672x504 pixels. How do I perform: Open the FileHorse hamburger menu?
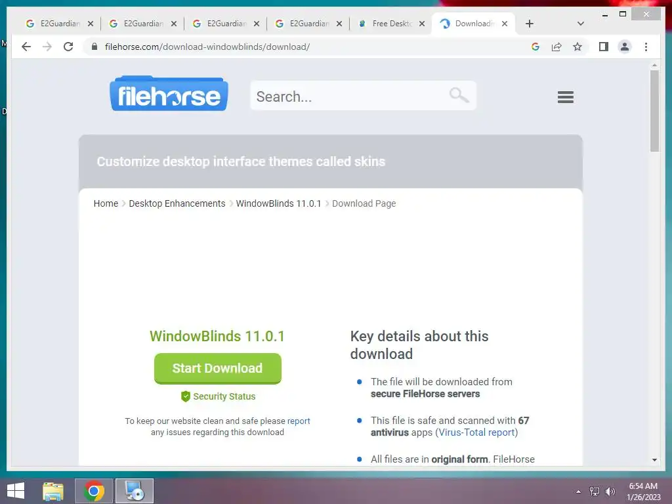pyautogui.click(x=565, y=97)
